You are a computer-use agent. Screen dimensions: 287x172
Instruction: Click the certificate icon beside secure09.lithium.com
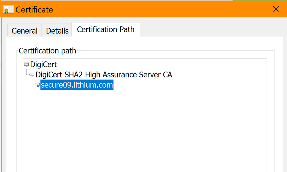point(37,85)
